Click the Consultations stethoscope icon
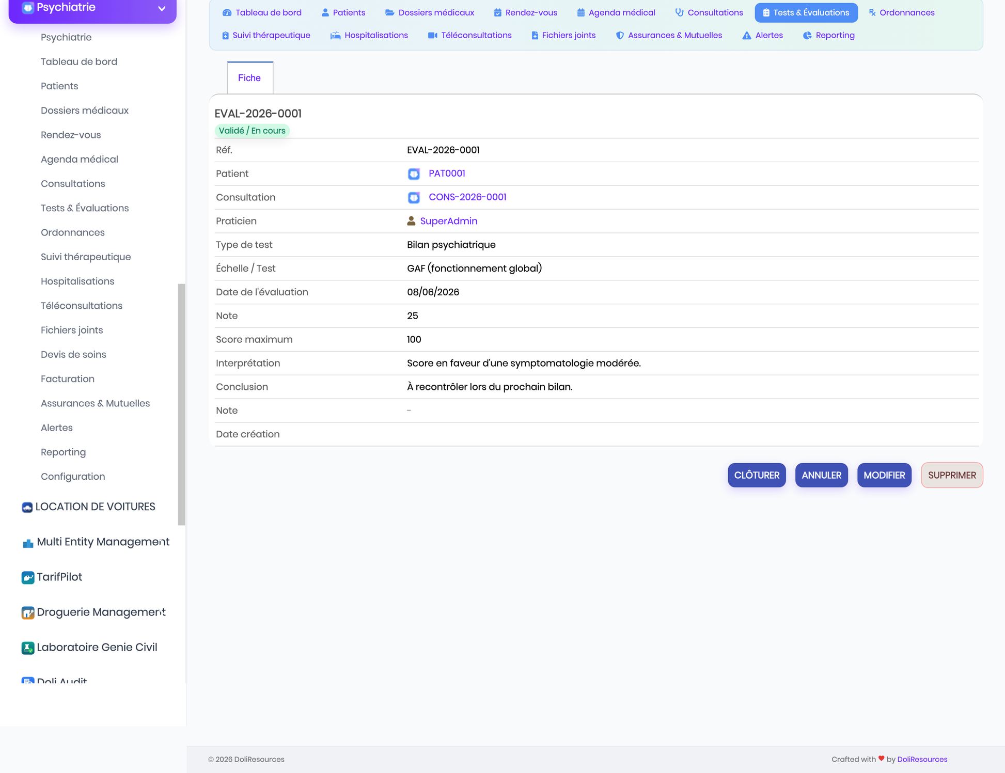1005x773 pixels. coord(679,12)
